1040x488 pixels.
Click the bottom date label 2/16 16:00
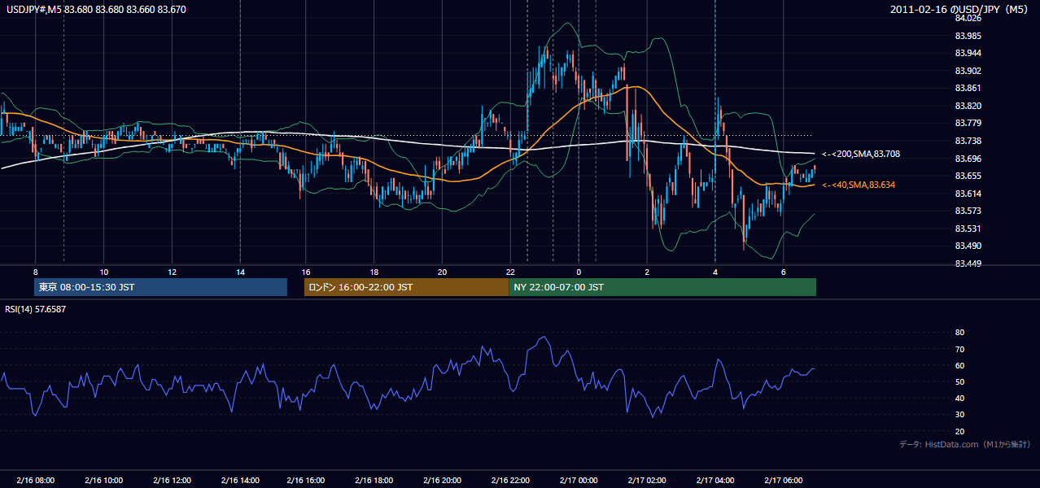[306, 481]
